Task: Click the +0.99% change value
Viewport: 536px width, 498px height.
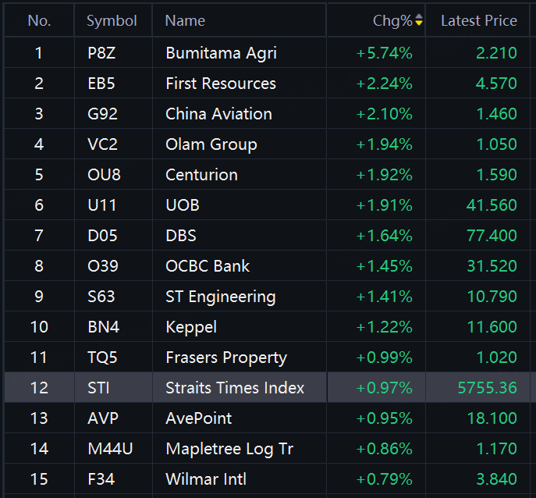Action: click(x=384, y=357)
